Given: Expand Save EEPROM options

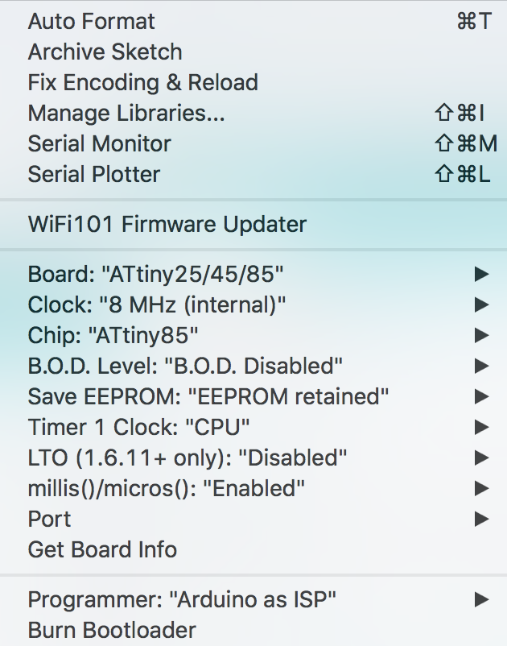Looking at the screenshot, I should click(x=481, y=396).
